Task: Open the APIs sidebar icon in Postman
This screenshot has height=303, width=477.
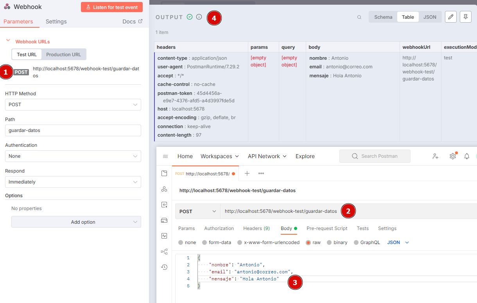Action: click(x=164, y=189)
